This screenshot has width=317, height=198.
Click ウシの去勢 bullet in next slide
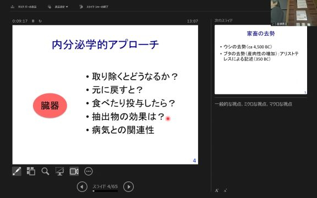pos(248,47)
